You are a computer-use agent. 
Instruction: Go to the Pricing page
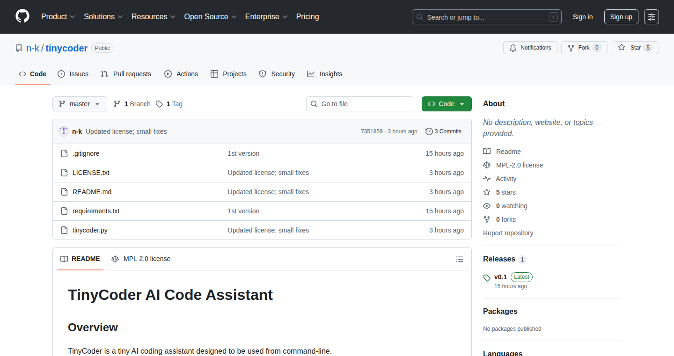308,17
